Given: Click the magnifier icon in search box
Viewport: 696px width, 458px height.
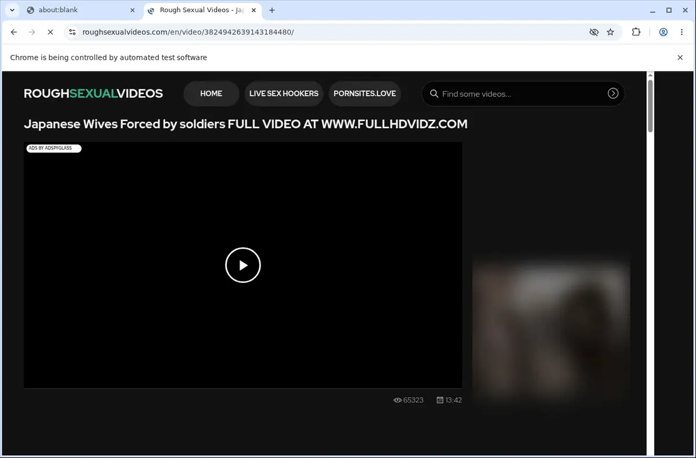Looking at the screenshot, I should tap(434, 93).
